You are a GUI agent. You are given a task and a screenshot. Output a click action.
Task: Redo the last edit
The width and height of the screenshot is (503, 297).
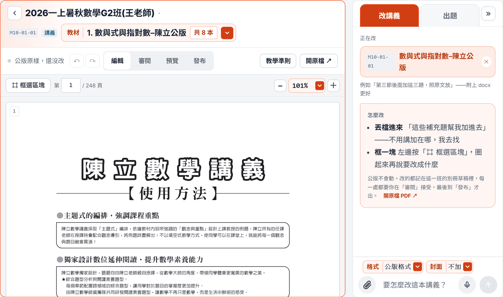click(92, 61)
